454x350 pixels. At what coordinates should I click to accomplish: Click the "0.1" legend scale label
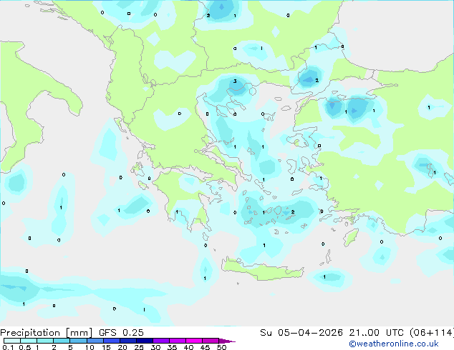[x=8, y=347]
